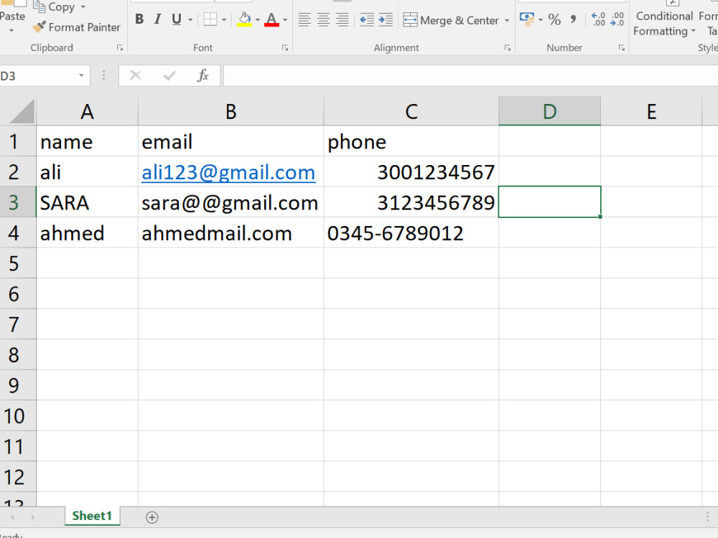Viewport: 718px width, 538px height.
Task: Open the Merge & Center dropdown arrow
Action: click(507, 21)
